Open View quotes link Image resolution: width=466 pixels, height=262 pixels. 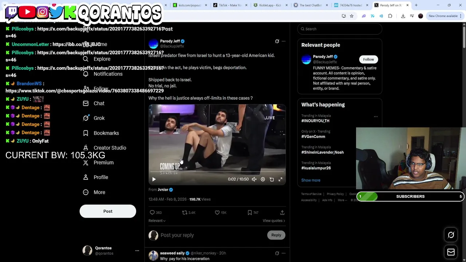pyautogui.click(x=274, y=221)
